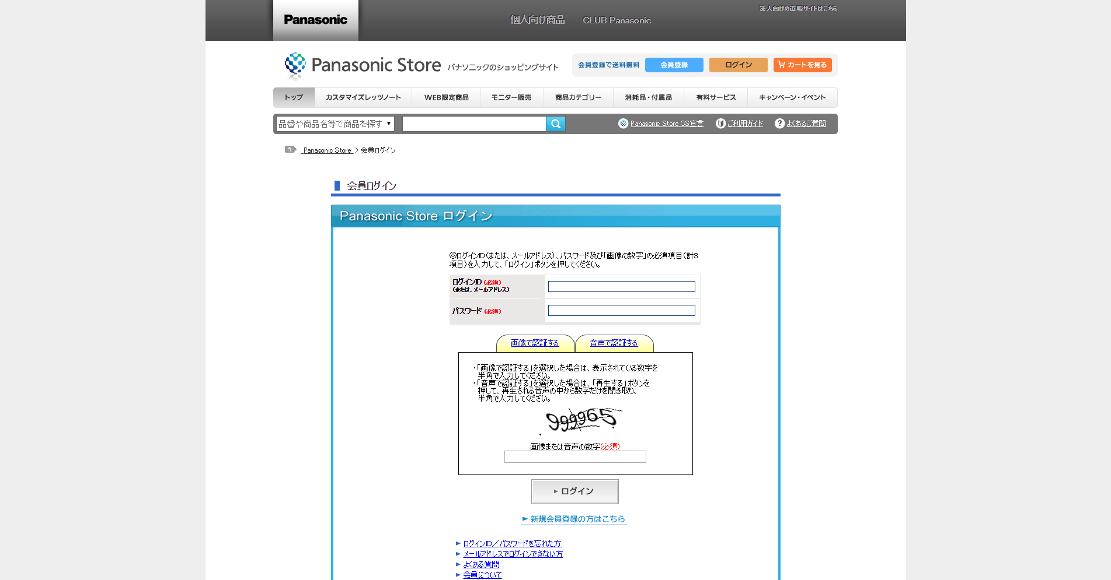Viewport: 1111px width, 580px height.
Task: Select the キャンペーン・イベント navigation tab
Action: [x=792, y=97]
